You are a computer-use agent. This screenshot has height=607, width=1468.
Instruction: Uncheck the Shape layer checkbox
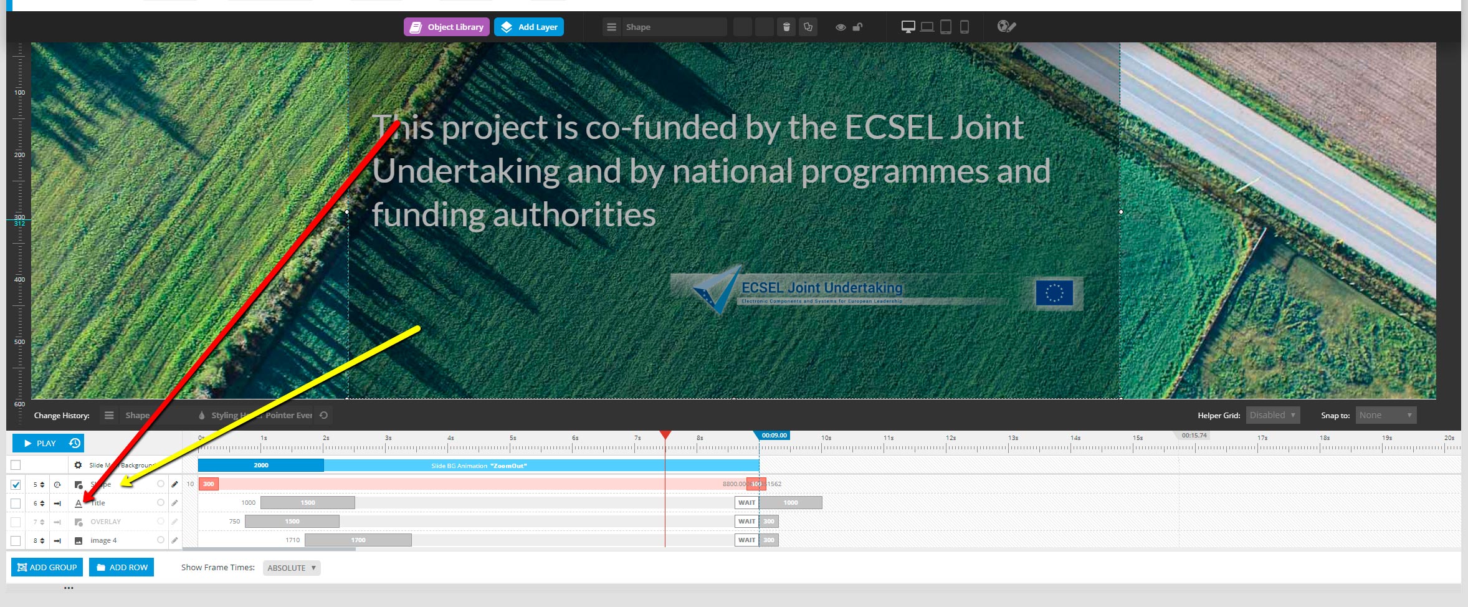[16, 484]
